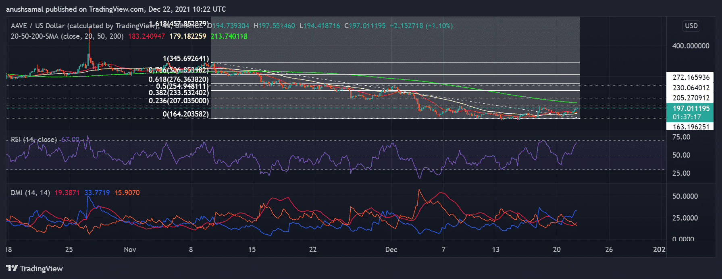
Task: Click the yellow 50 SMA value 179.182259
Action: (x=187, y=36)
